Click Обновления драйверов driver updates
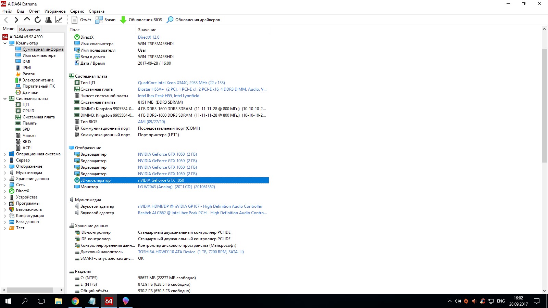Image resolution: width=548 pixels, height=308 pixels. (193, 20)
